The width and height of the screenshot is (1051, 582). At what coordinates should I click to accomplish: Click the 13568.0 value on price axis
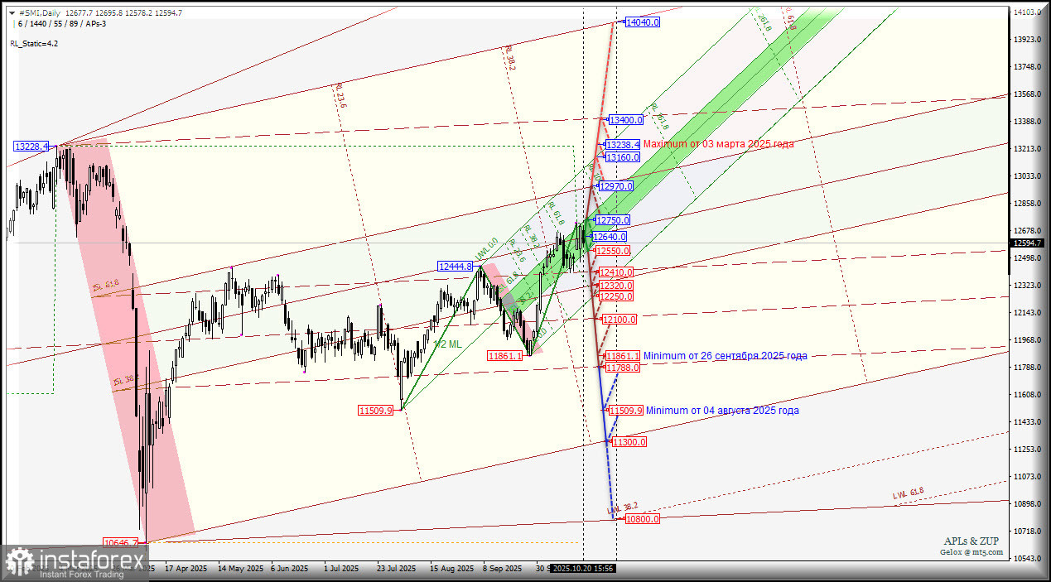(1026, 94)
